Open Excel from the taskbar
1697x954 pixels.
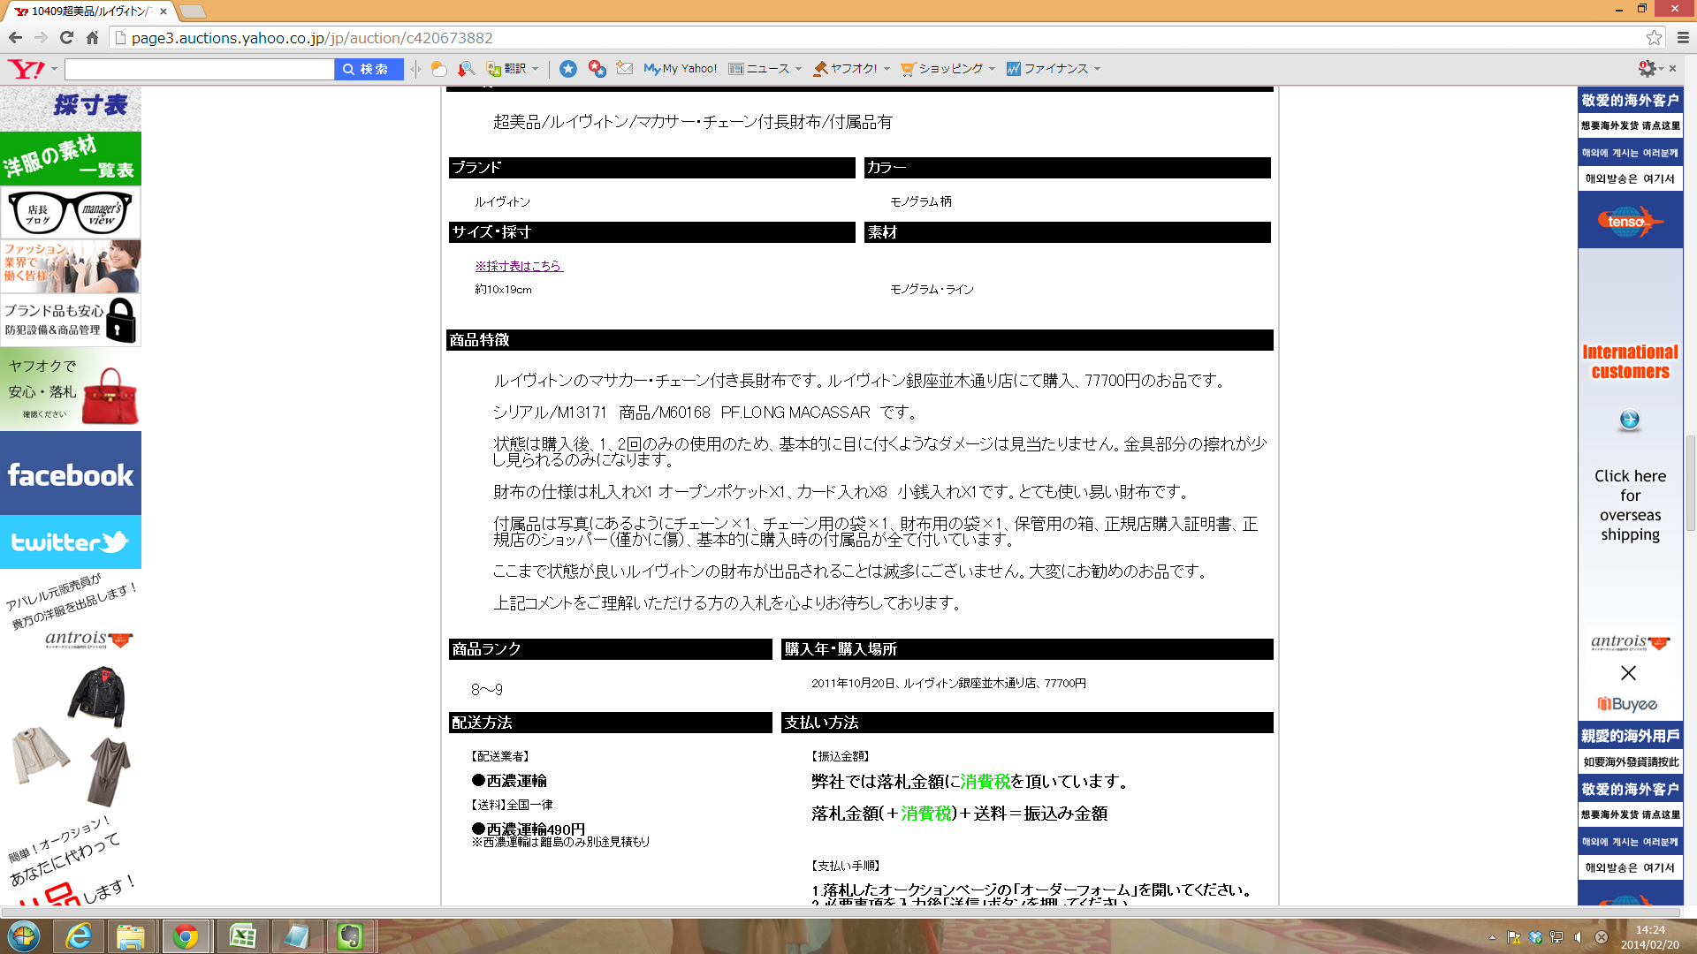242,936
